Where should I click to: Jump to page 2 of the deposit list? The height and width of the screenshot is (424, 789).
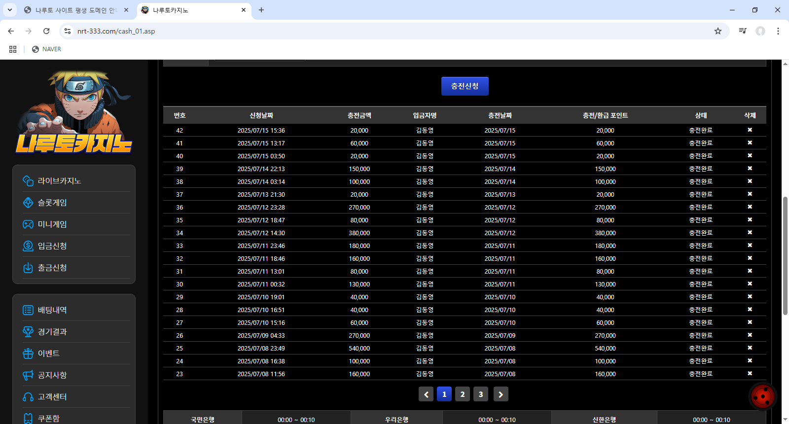[x=463, y=394]
